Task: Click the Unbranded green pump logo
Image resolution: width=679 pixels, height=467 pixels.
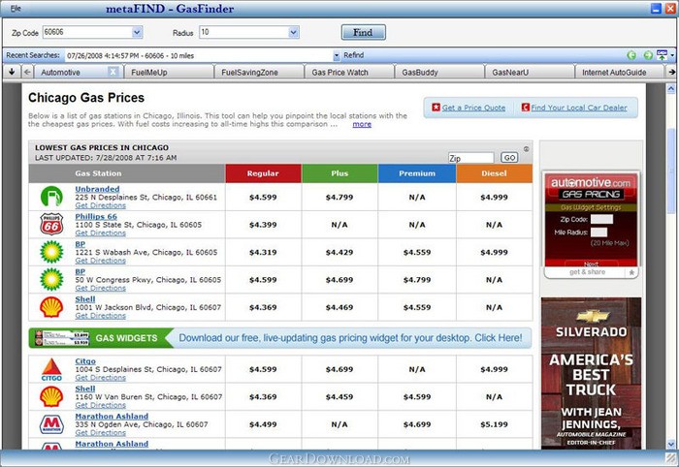Action: (x=51, y=197)
